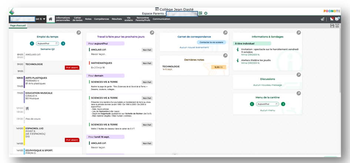Image resolution: width=350 pixels, height=163 pixels.
Task: Open expand arrow on Discussions widget
Action: (299, 75)
